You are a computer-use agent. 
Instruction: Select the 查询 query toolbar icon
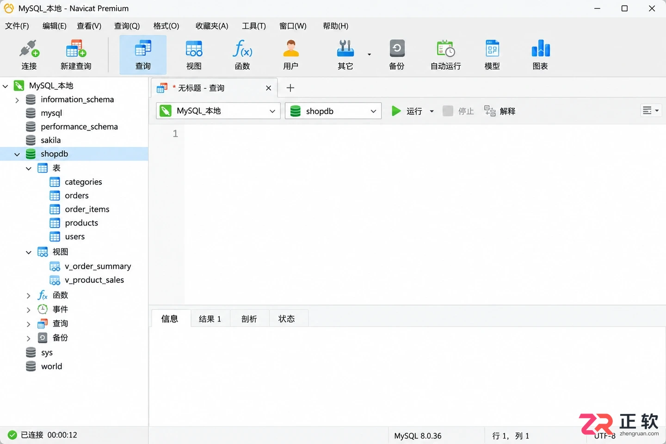point(143,48)
